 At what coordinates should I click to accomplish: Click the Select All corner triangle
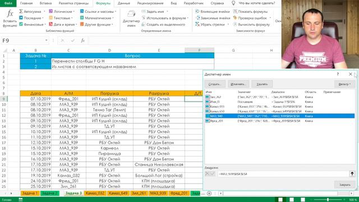click(5, 50)
